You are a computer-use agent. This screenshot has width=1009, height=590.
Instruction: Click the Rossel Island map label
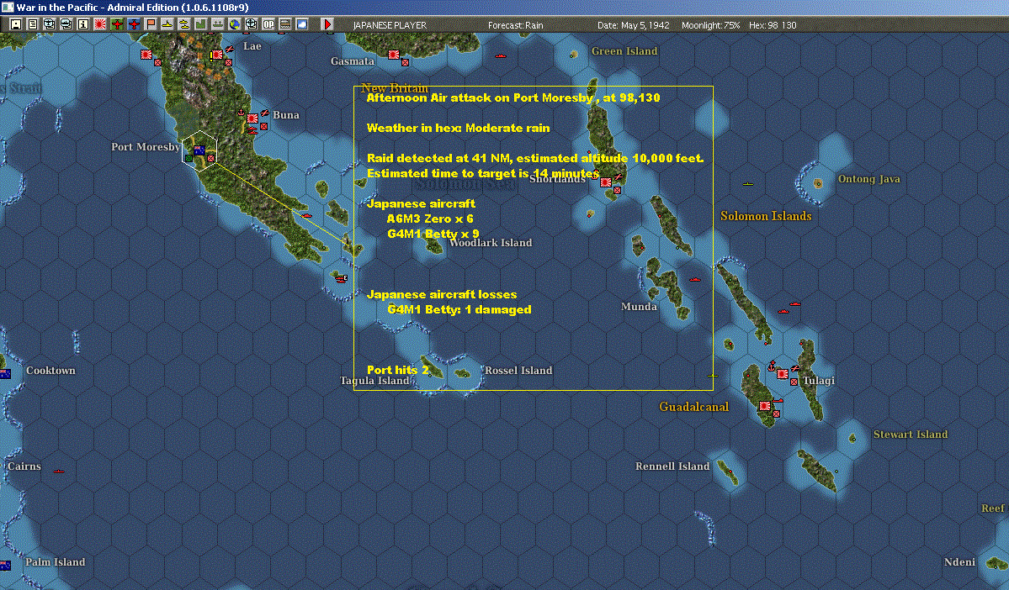coord(518,370)
